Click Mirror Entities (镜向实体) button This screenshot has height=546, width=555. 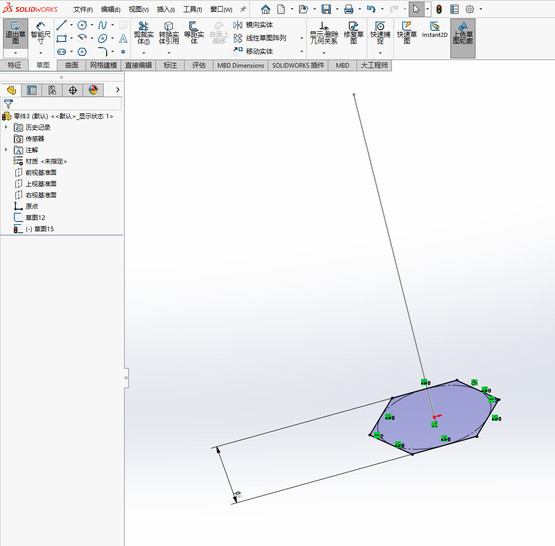tap(254, 25)
